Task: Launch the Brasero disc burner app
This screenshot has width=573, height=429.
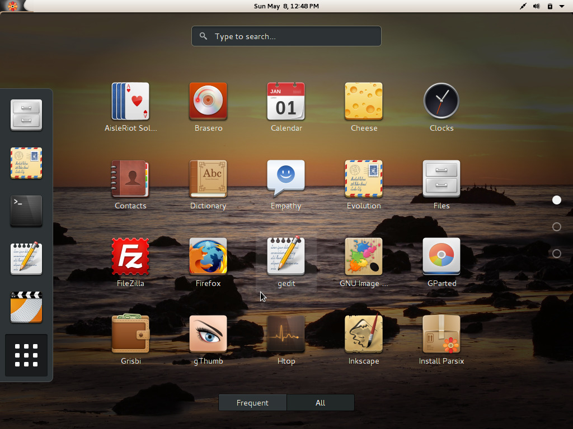Action: click(x=208, y=102)
